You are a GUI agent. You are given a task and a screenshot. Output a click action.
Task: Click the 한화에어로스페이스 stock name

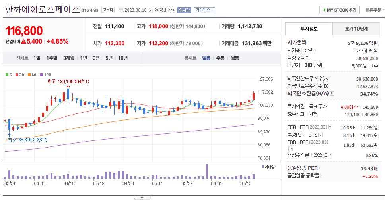pyautogui.click(x=42, y=10)
